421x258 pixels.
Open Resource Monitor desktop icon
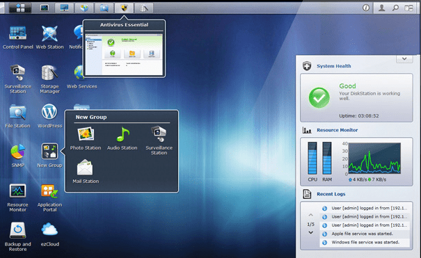17,197
